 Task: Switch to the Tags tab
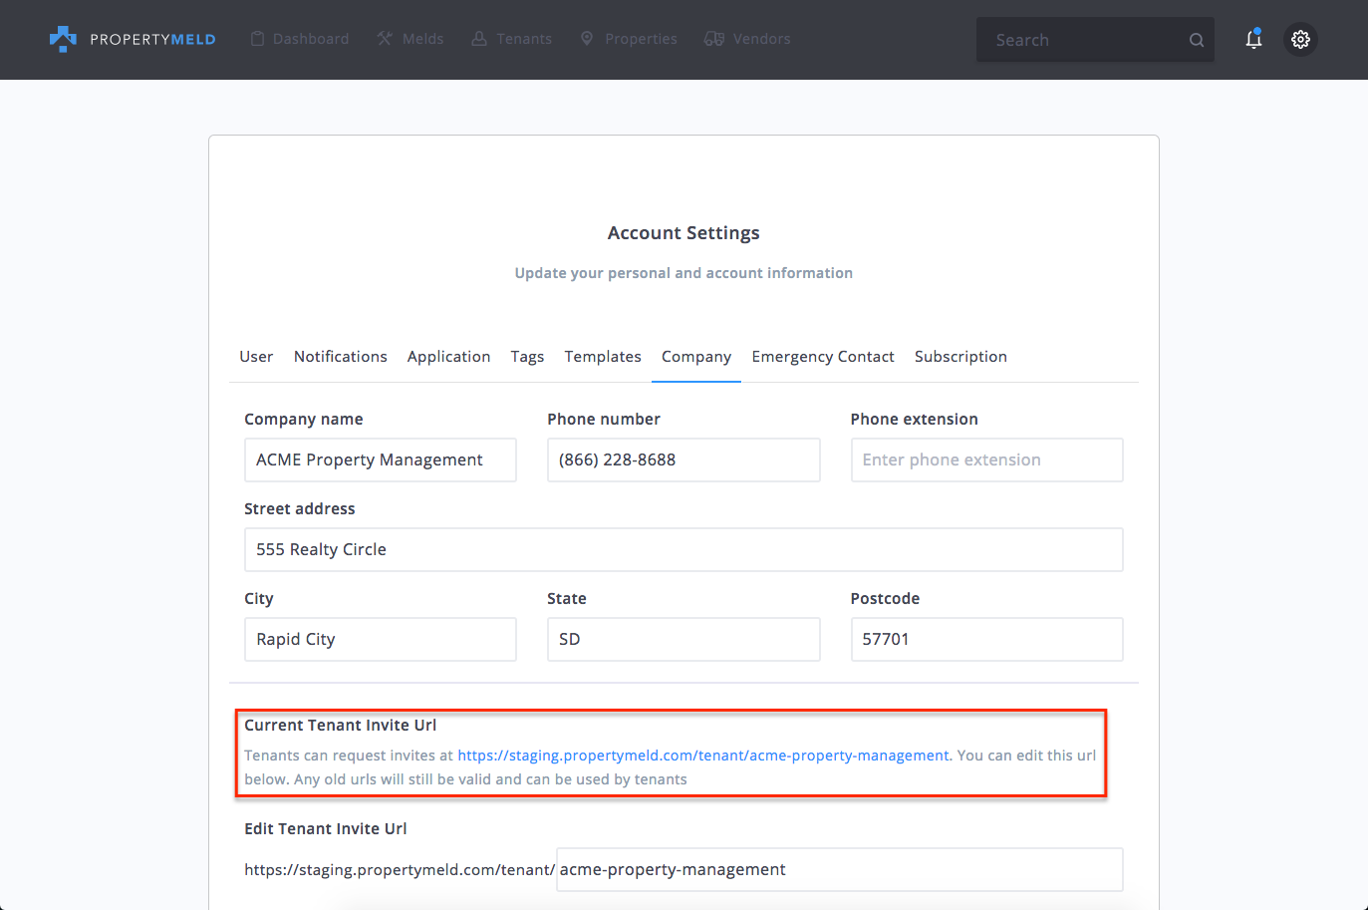527,357
